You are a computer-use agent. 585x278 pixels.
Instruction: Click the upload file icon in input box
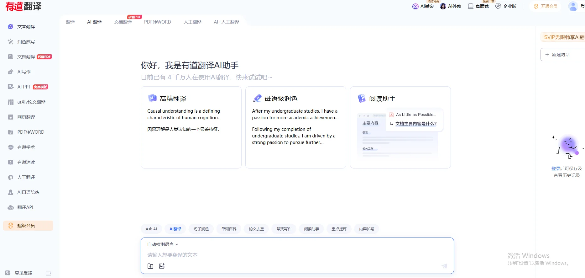(x=150, y=266)
